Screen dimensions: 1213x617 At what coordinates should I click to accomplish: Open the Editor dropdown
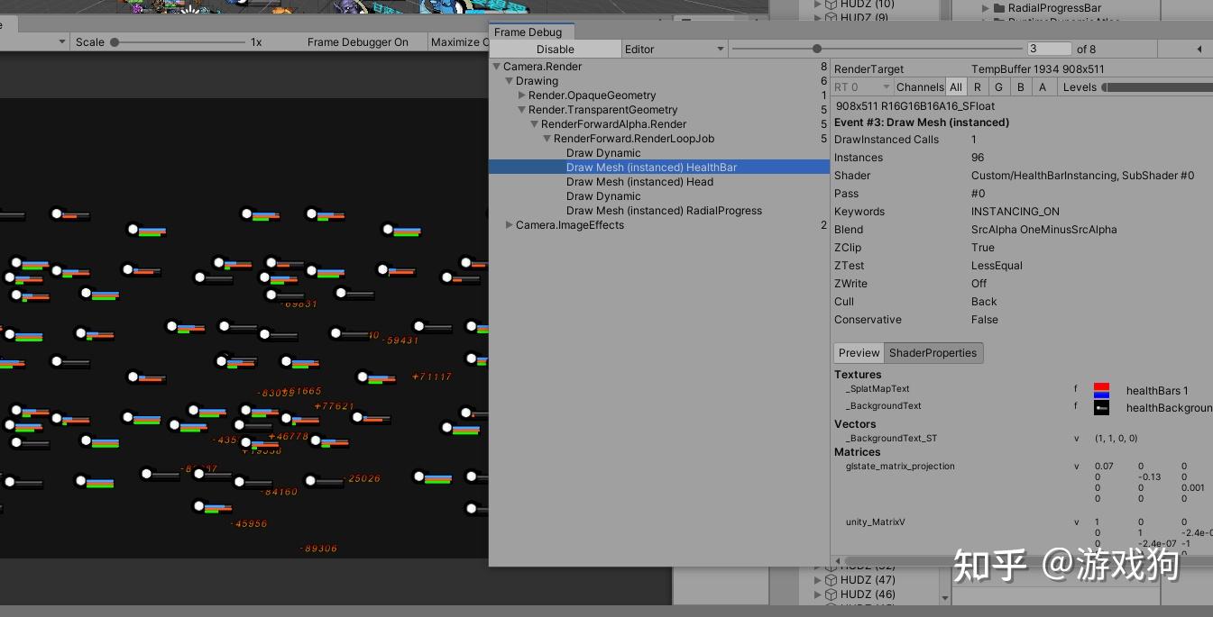pyautogui.click(x=674, y=49)
